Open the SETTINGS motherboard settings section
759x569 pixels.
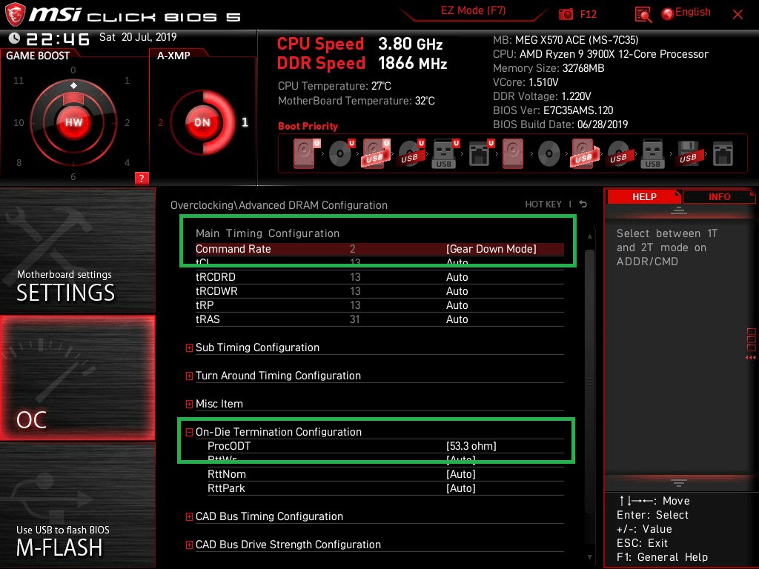[x=77, y=250]
